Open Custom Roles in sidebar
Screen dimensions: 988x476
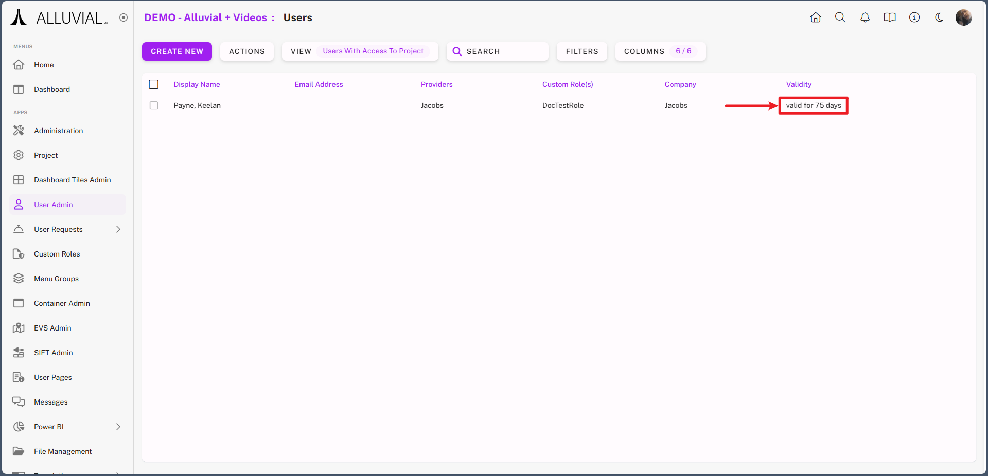click(57, 254)
